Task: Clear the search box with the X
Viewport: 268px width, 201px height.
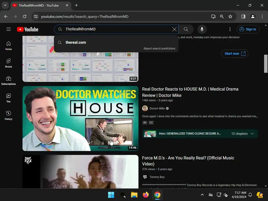Action: point(174,29)
